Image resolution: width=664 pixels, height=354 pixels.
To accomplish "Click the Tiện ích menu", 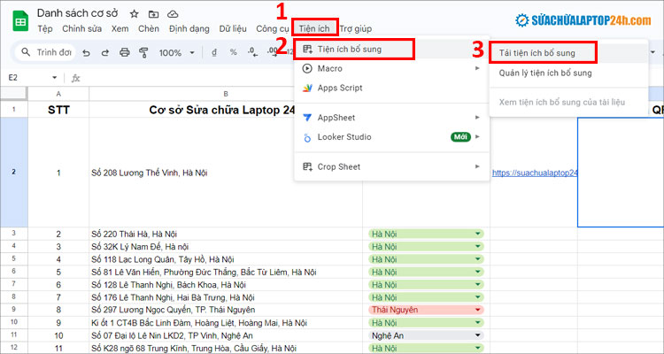I will point(314,29).
